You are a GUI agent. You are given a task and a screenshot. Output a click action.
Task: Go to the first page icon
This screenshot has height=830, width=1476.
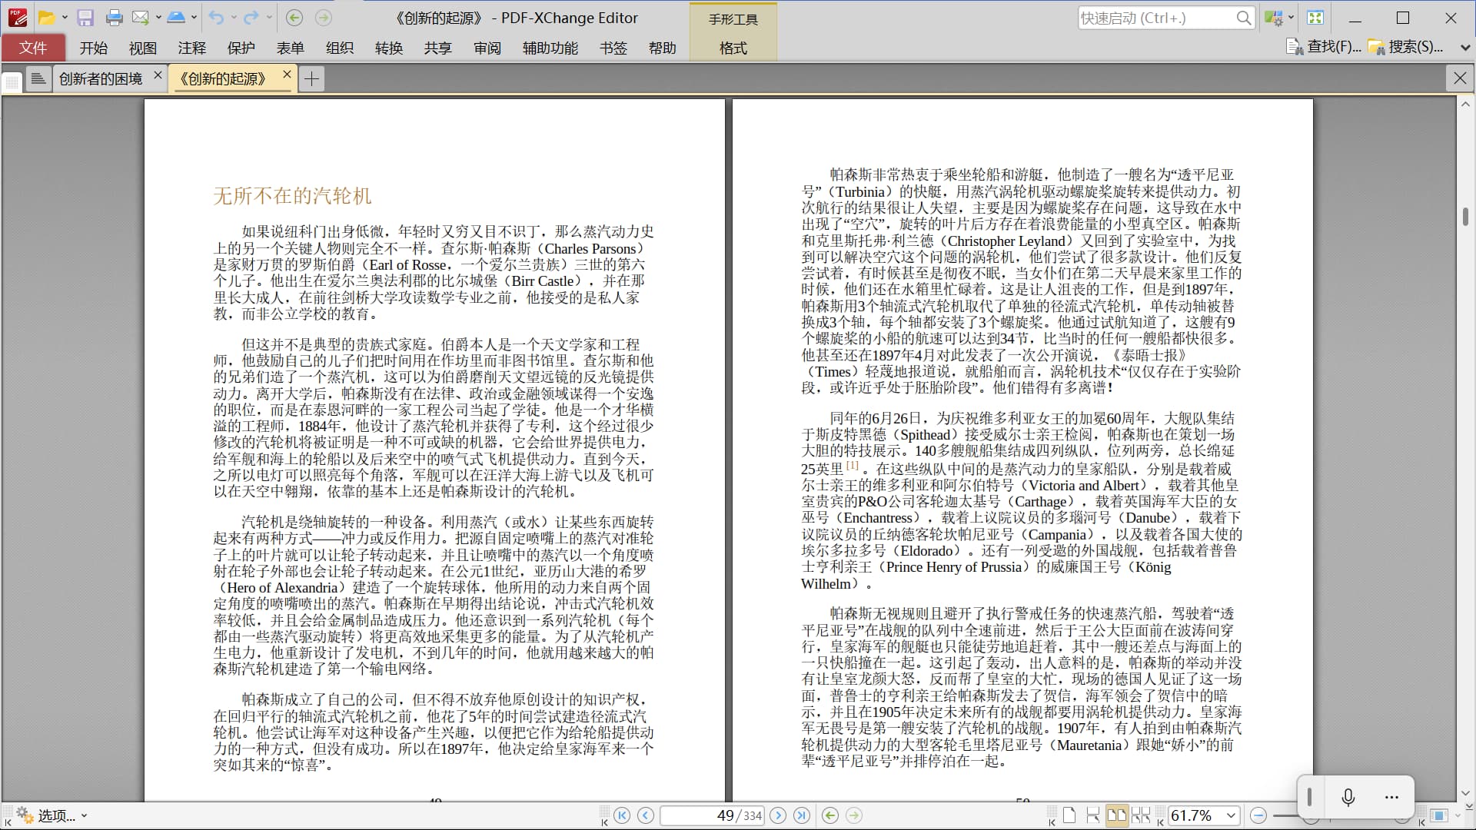tap(622, 815)
